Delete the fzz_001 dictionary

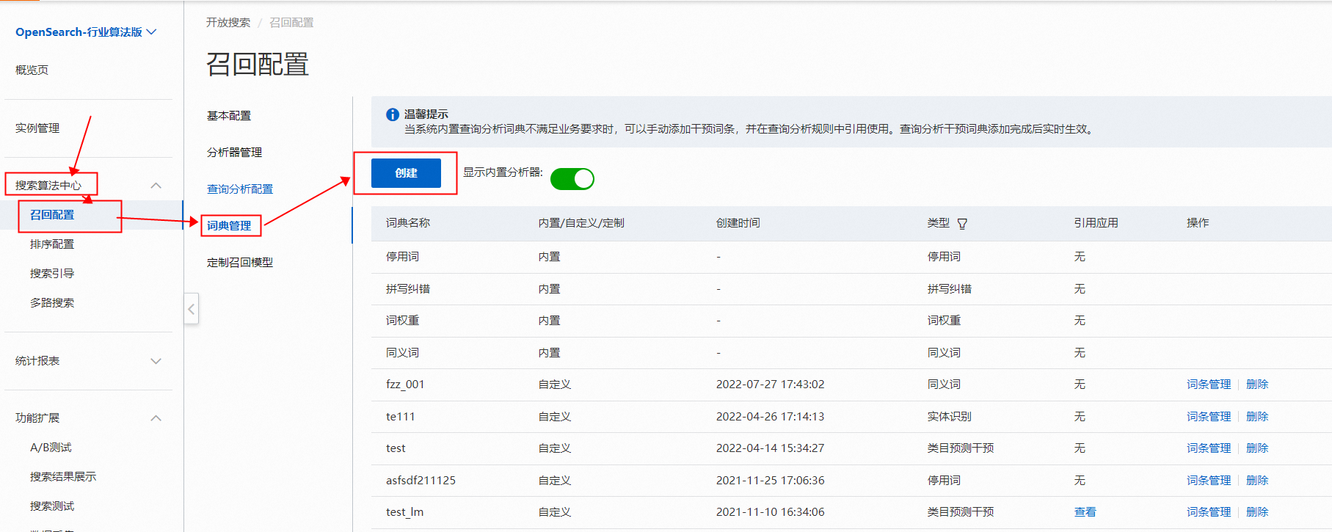1257,385
